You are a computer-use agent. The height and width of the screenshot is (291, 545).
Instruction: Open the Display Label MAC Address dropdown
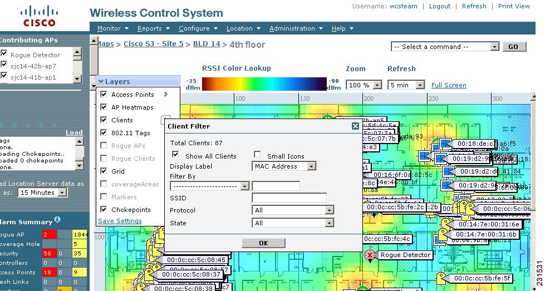click(283, 166)
